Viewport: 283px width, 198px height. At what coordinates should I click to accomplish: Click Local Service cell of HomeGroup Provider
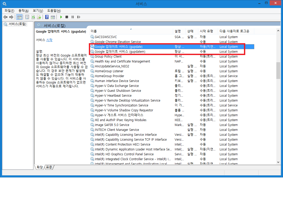click(229, 76)
